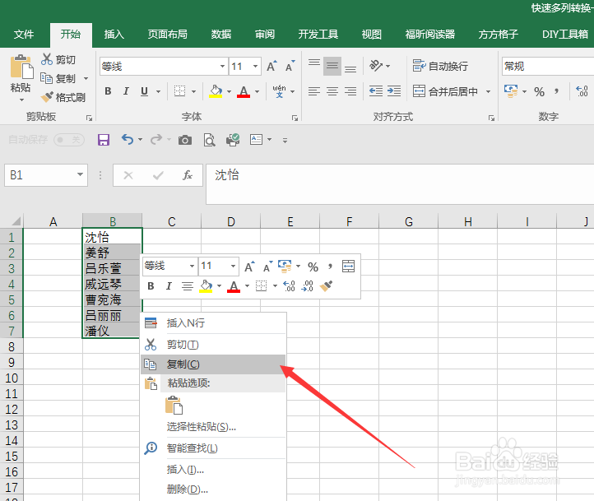Click percent style in ribbon number group
594x501 pixels.
click(x=539, y=91)
